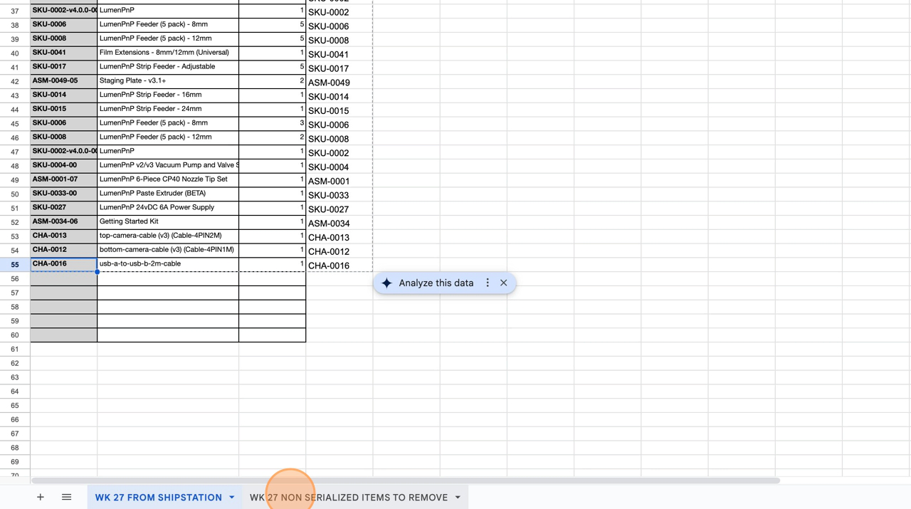Viewport: 911px width, 509px height.
Task: Click the usb-a-to-usb-b-2m-cable cell
Action: click(x=167, y=264)
